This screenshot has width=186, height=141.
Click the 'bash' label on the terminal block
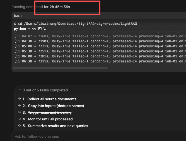coord(18,16)
